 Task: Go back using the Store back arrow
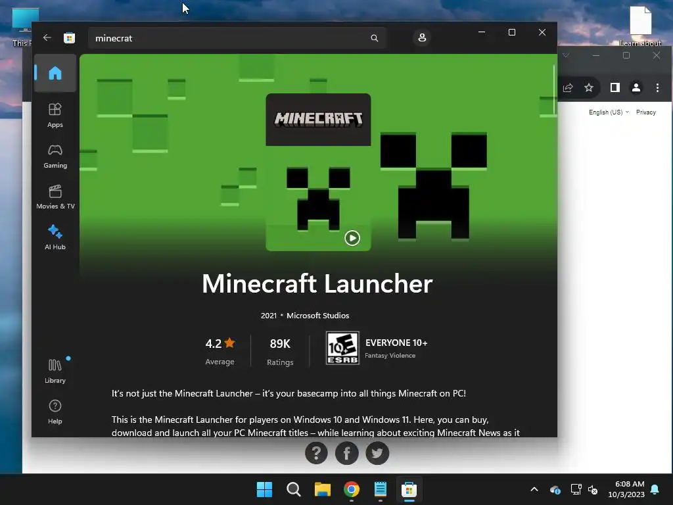[47, 37]
